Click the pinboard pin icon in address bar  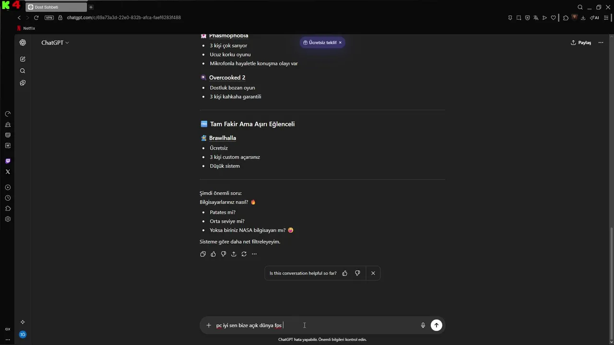[510, 18]
